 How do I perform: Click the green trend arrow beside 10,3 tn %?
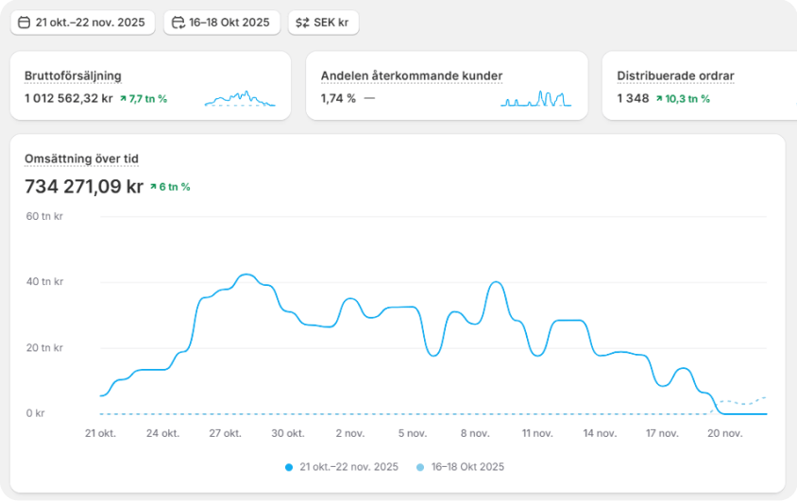pyautogui.click(x=659, y=98)
